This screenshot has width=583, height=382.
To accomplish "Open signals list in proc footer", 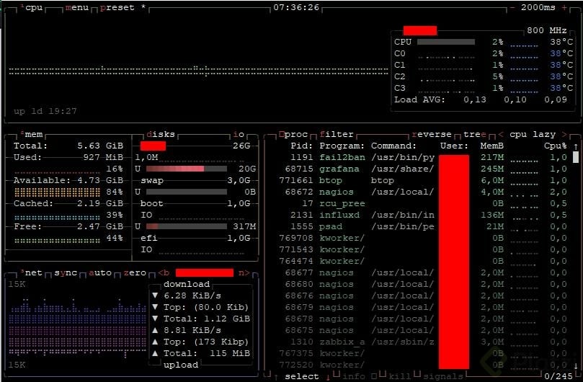I will [442, 376].
